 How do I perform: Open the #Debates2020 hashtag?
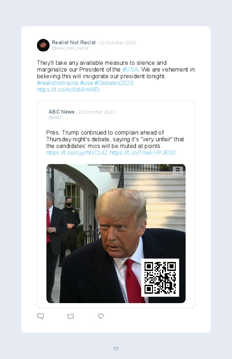coord(114,83)
